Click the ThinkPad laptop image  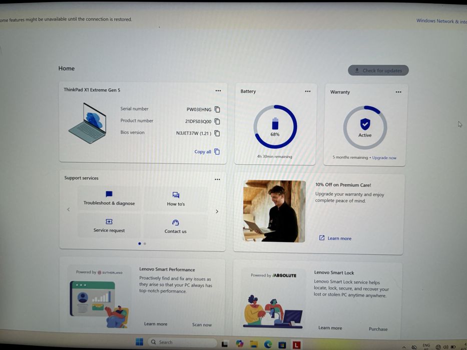pyautogui.click(x=88, y=123)
